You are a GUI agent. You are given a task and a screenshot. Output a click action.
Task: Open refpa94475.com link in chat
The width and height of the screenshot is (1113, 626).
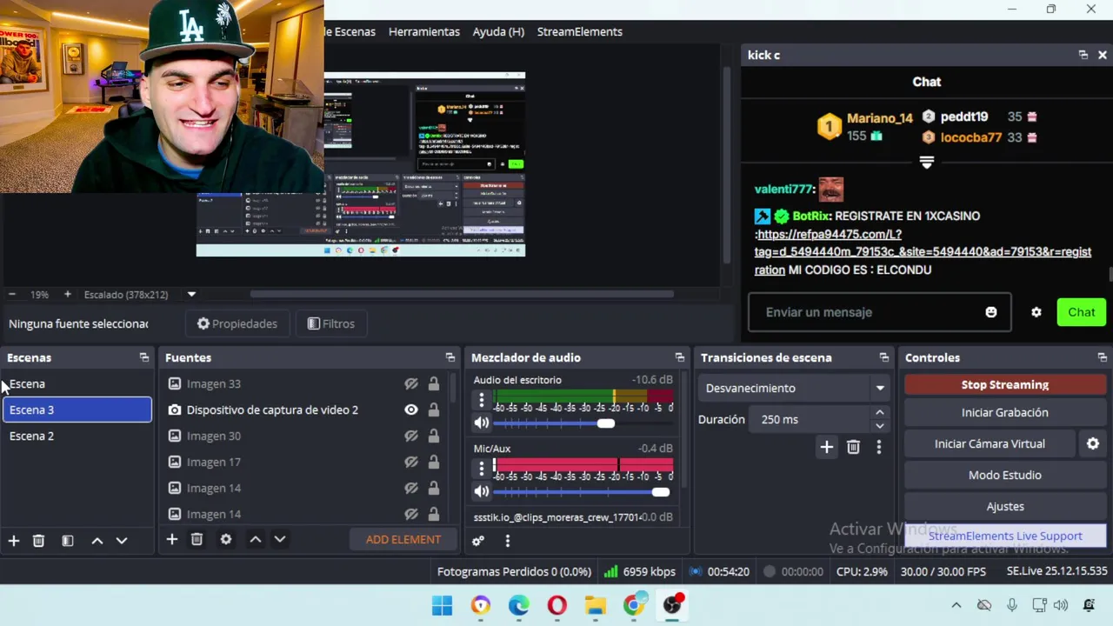point(923,252)
